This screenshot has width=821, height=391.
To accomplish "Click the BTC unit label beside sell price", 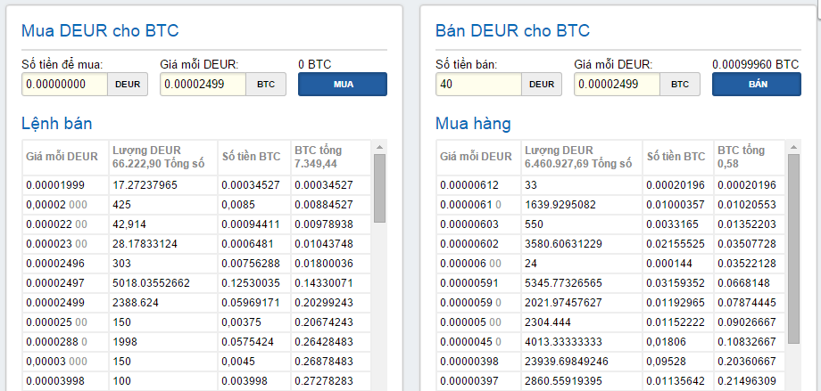I will tap(680, 84).
